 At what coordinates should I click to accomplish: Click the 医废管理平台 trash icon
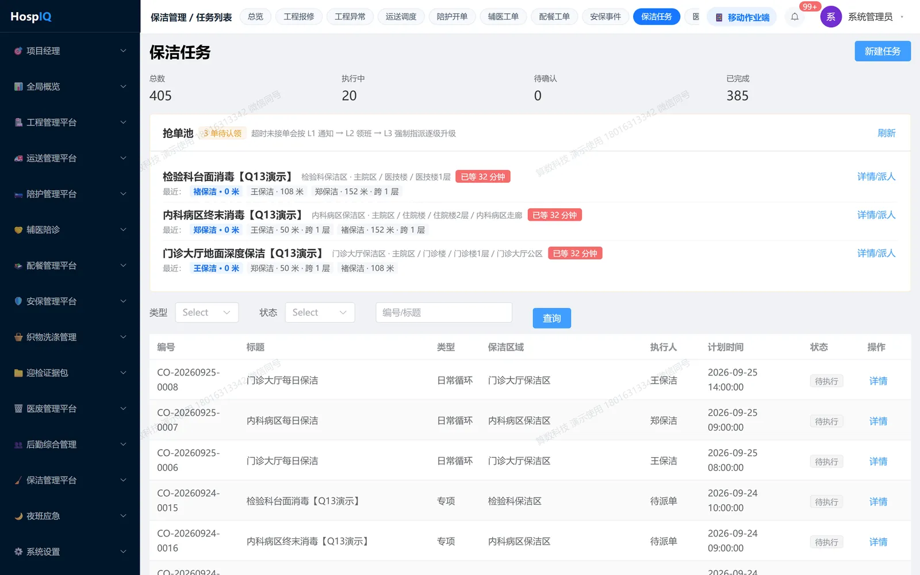pyautogui.click(x=18, y=408)
